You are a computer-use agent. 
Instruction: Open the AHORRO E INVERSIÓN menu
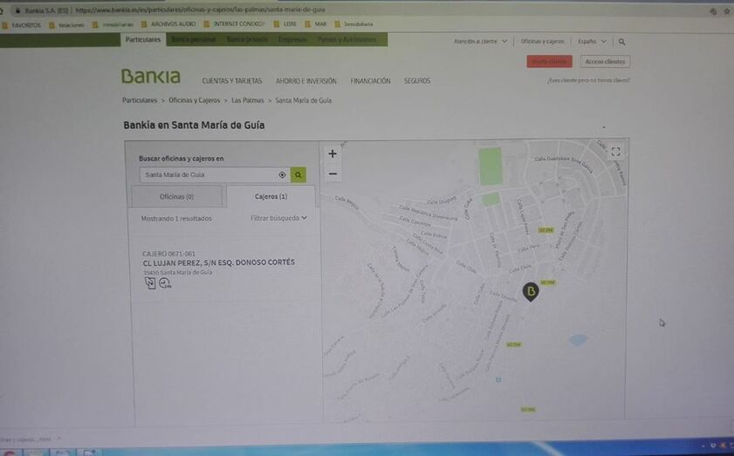306,81
